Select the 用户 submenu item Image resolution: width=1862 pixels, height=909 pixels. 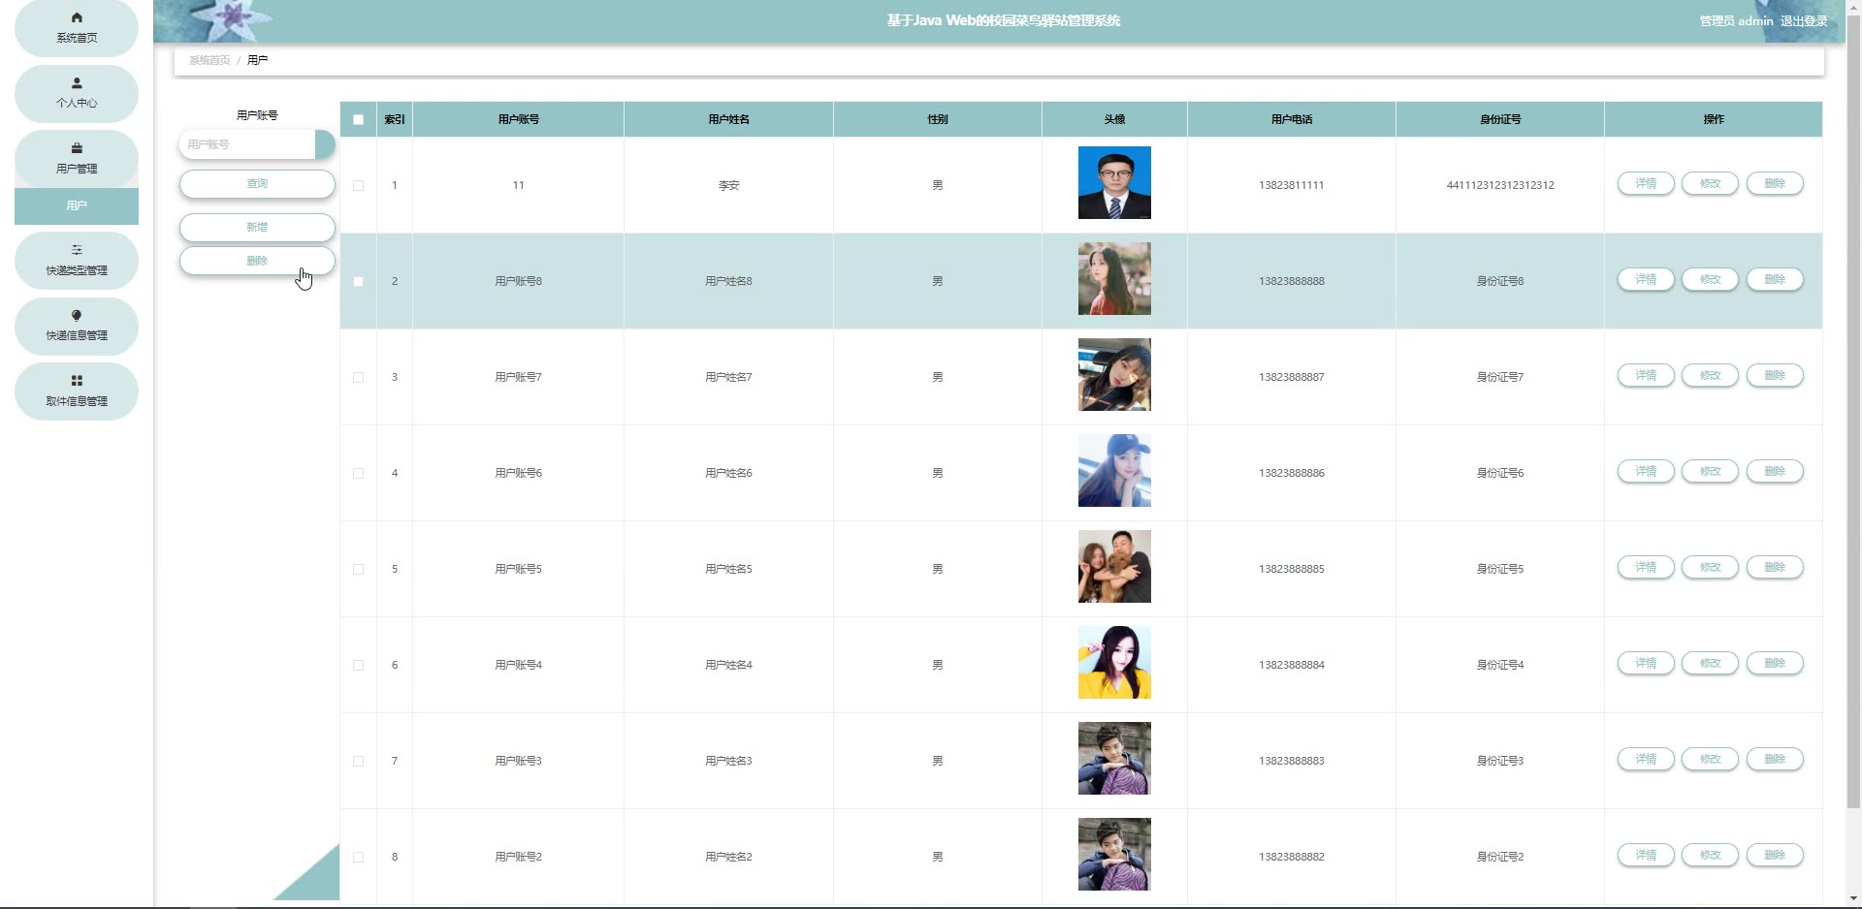(77, 205)
